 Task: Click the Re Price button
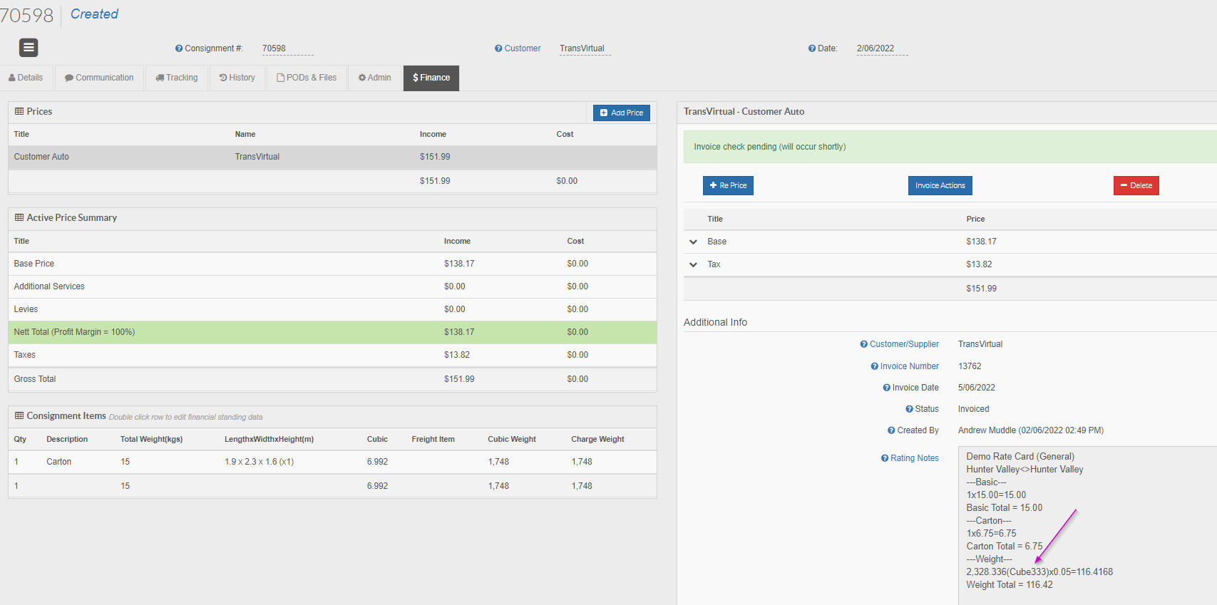click(728, 185)
